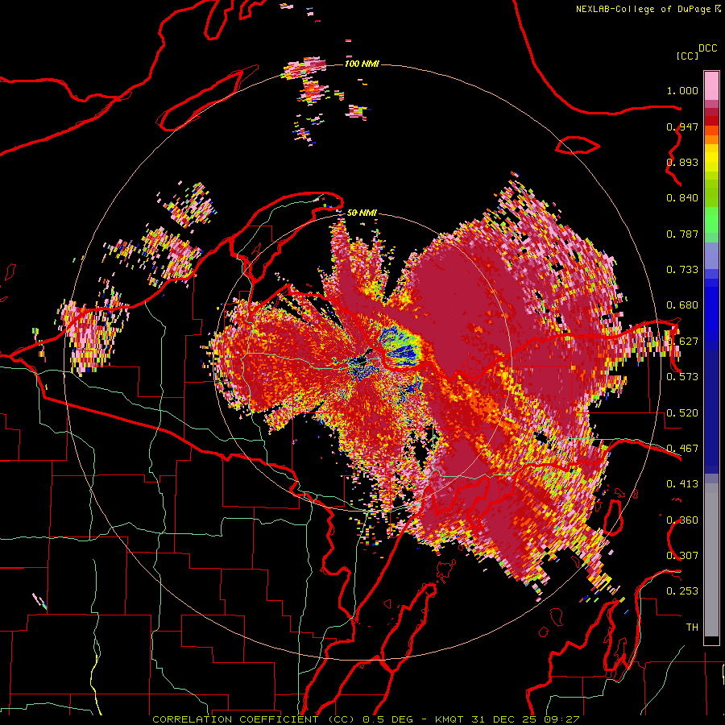Select the 0.893 scale value
The height and width of the screenshot is (725, 725).
pyautogui.click(x=682, y=162)
